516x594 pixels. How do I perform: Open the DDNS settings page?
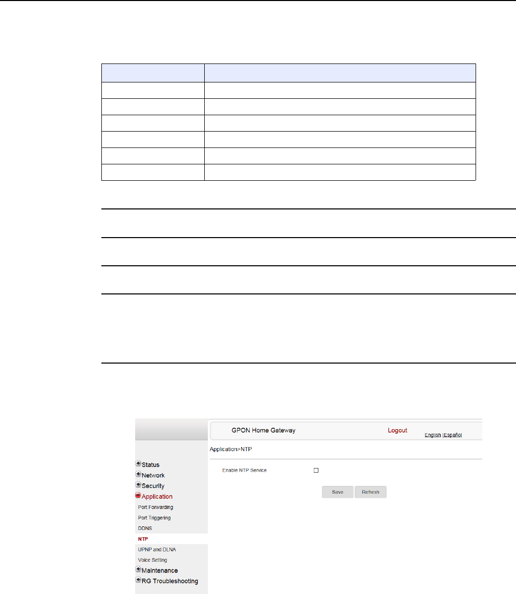click(145, 528)
